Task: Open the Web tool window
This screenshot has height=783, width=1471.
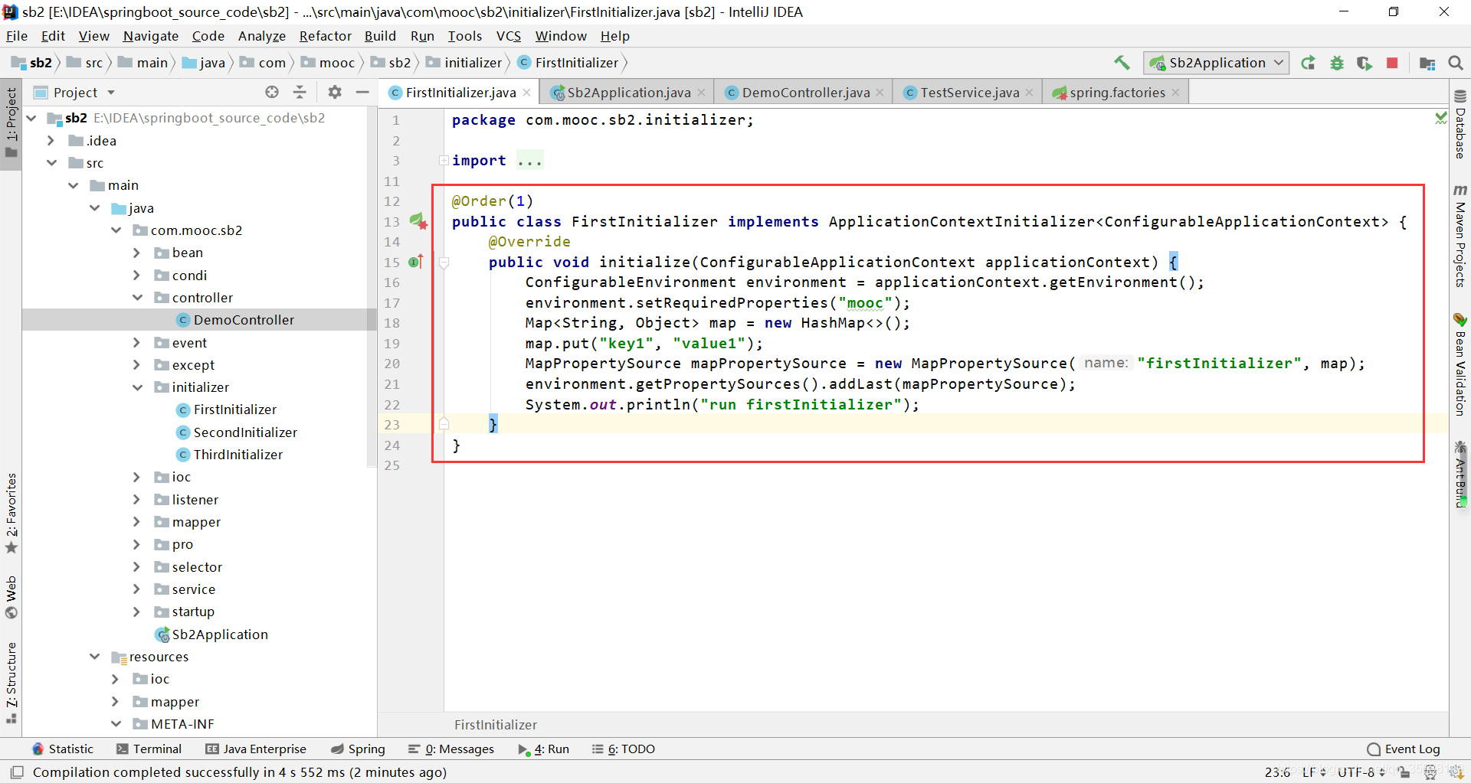Action: 11,597
